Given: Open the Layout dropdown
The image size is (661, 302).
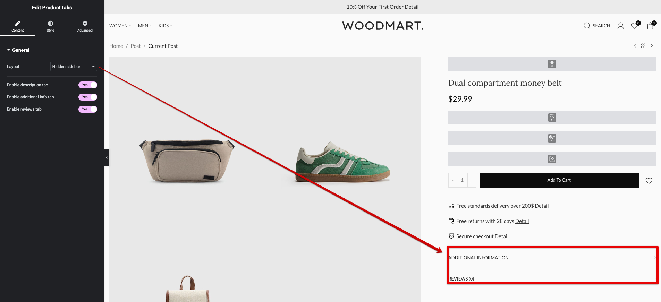Looking at the screenshot, I should [74, 67].
